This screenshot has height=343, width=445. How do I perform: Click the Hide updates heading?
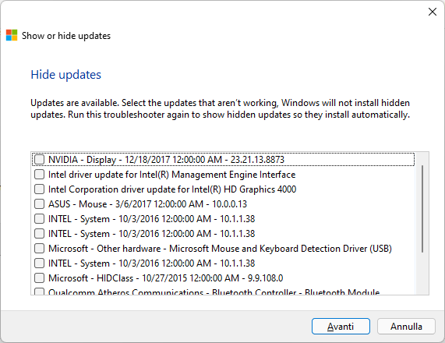coord(65,75)
